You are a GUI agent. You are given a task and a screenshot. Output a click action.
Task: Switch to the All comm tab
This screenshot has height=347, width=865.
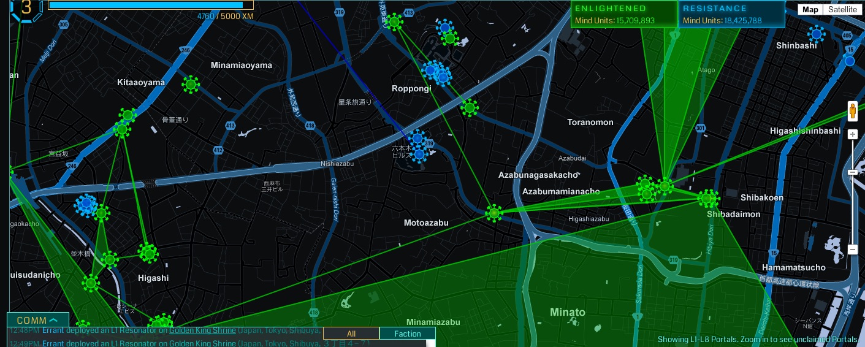coord(351,334)
